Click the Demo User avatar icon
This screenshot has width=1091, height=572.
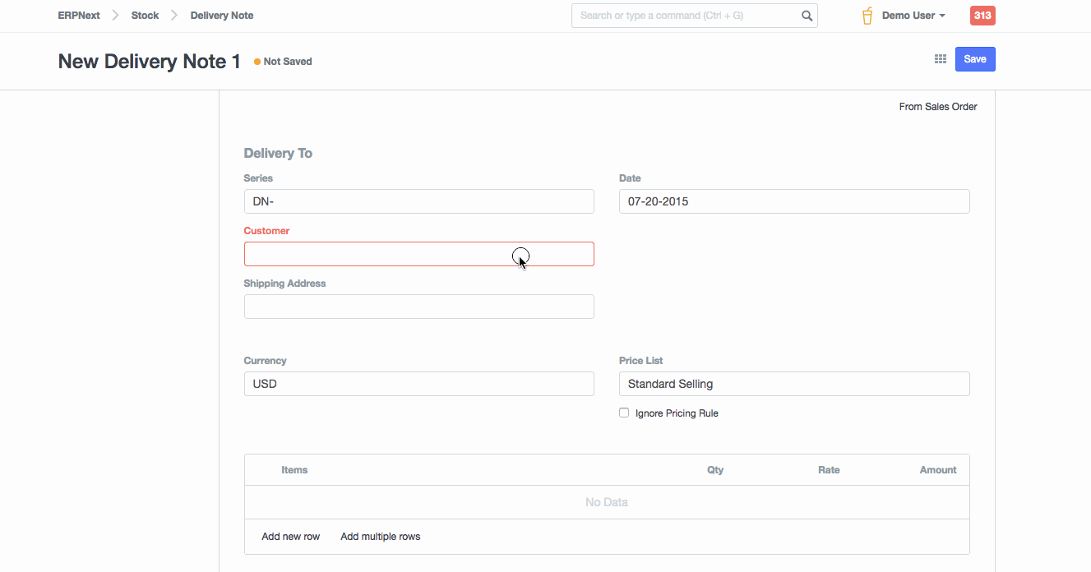coord(867,16)
